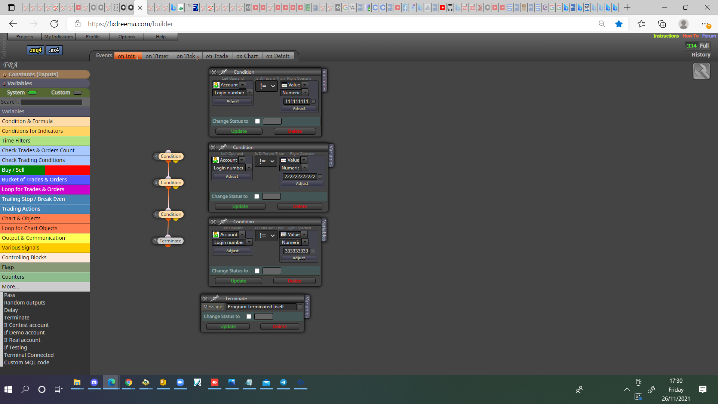
Task: Open the wrench settings icon
Action: [701, 71]
